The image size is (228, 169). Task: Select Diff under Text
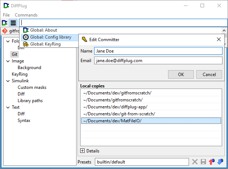[x=21, y=114]
